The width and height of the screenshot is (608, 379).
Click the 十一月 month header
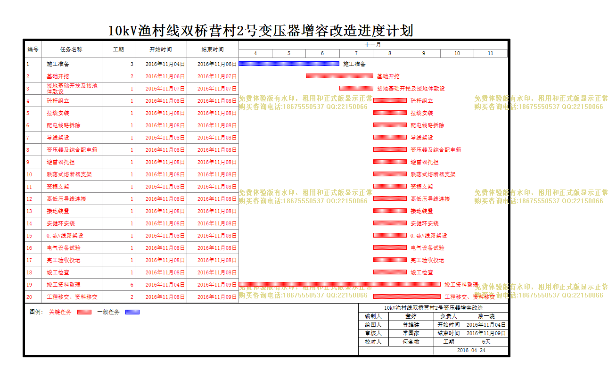[x=373, y=45]
